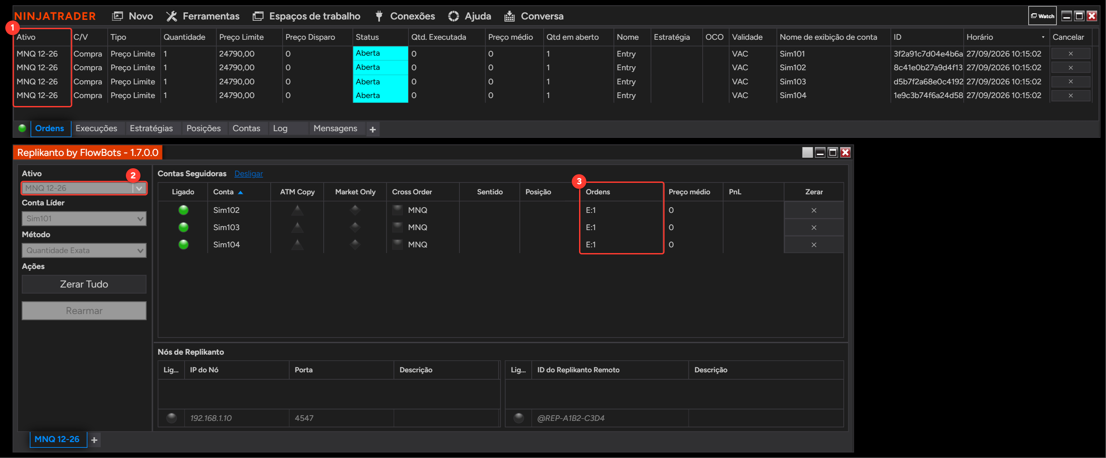Add a new tab in the NinjaTrader control center
This screenshot has height=458, width=1106.
[x=373, y=129]
